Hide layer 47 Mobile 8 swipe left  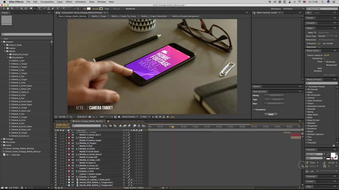pyautogui.click(x=56, y=157)
